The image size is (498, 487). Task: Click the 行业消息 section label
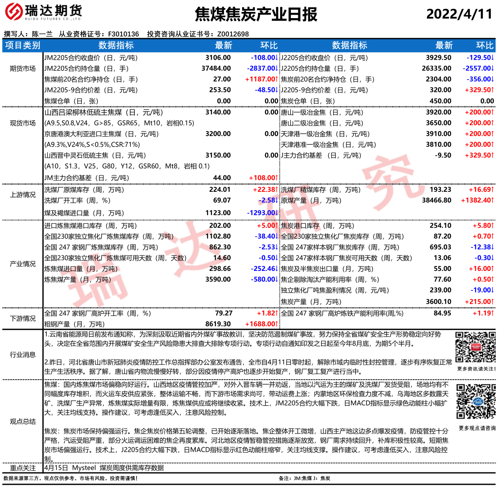click(23, 354)
